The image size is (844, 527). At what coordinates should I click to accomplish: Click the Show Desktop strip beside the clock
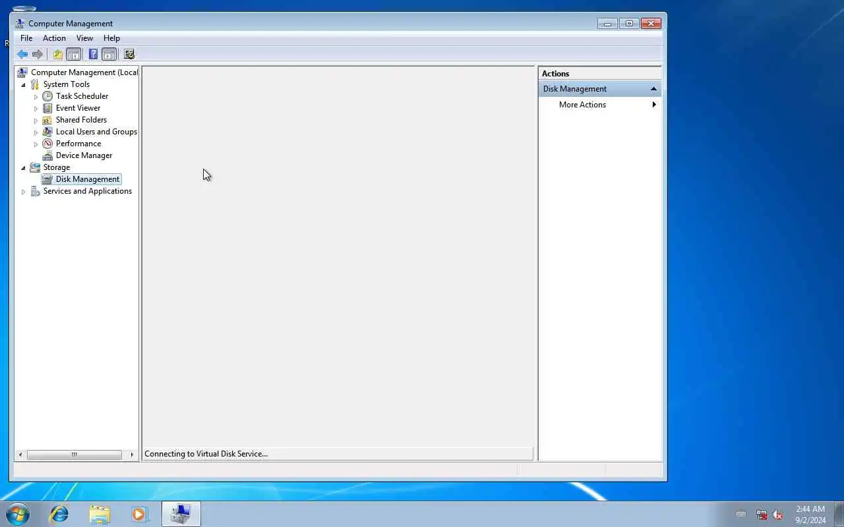[x=839, y=514]
